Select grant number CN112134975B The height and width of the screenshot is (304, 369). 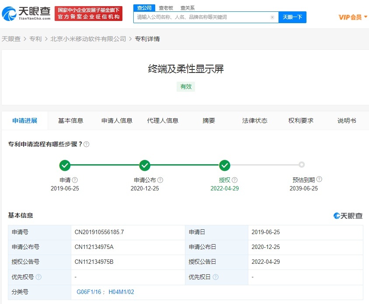click(x=94, y=262)
